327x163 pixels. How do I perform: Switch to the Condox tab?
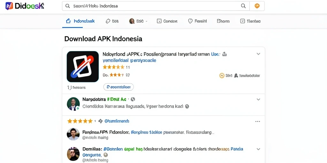click(167, 21)
